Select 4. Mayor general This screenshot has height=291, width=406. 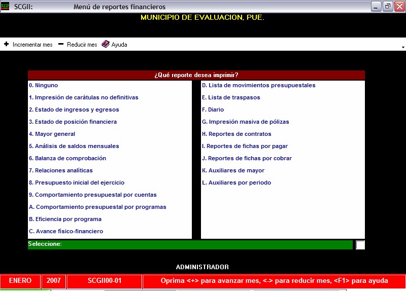[52, 134]
